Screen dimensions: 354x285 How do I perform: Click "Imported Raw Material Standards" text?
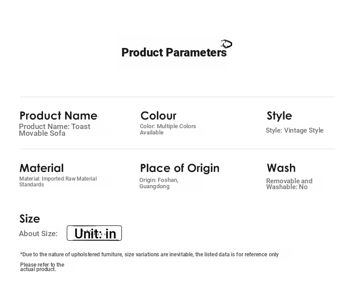tap(58, 181)
